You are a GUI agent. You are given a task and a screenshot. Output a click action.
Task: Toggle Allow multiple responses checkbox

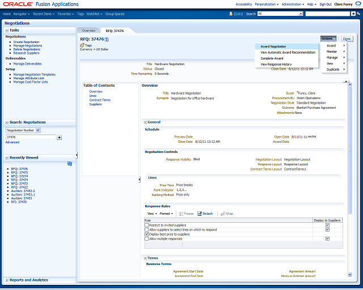click(146, 238)
